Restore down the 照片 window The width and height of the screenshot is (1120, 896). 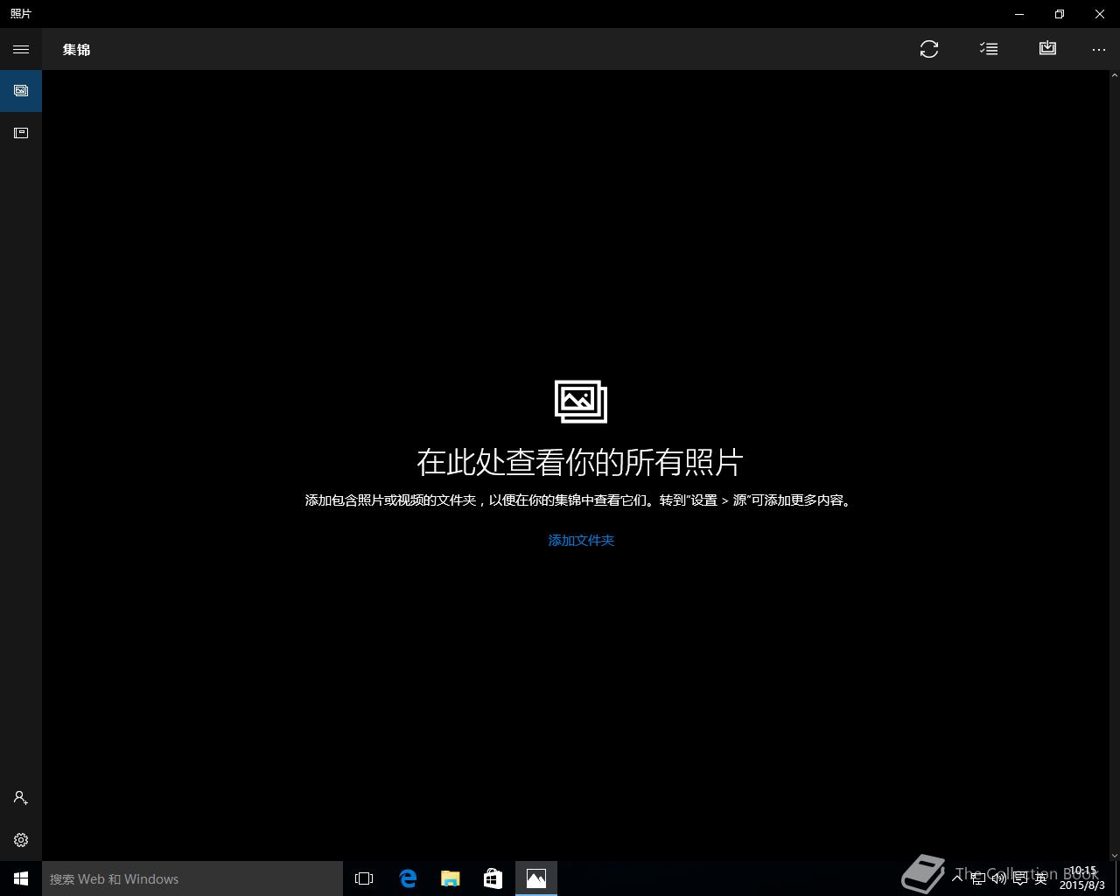pos(1060,14)
